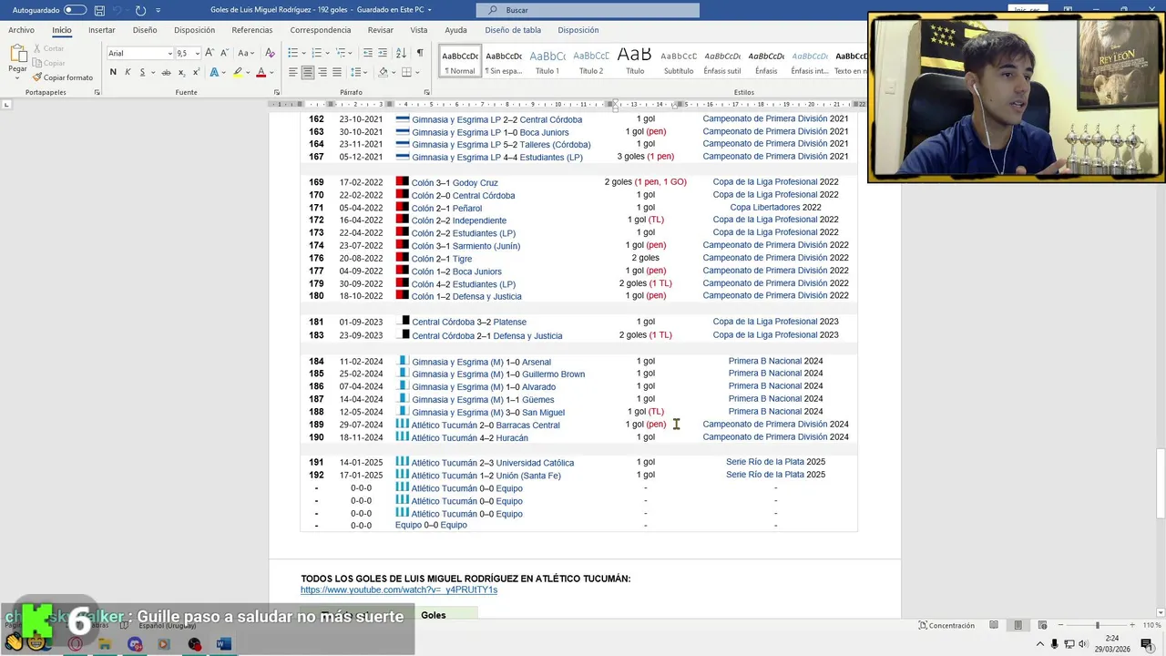Viewport: 1166px width, 656px height.
Task: Switch to print layout view icon
Action: (1018, 626)
